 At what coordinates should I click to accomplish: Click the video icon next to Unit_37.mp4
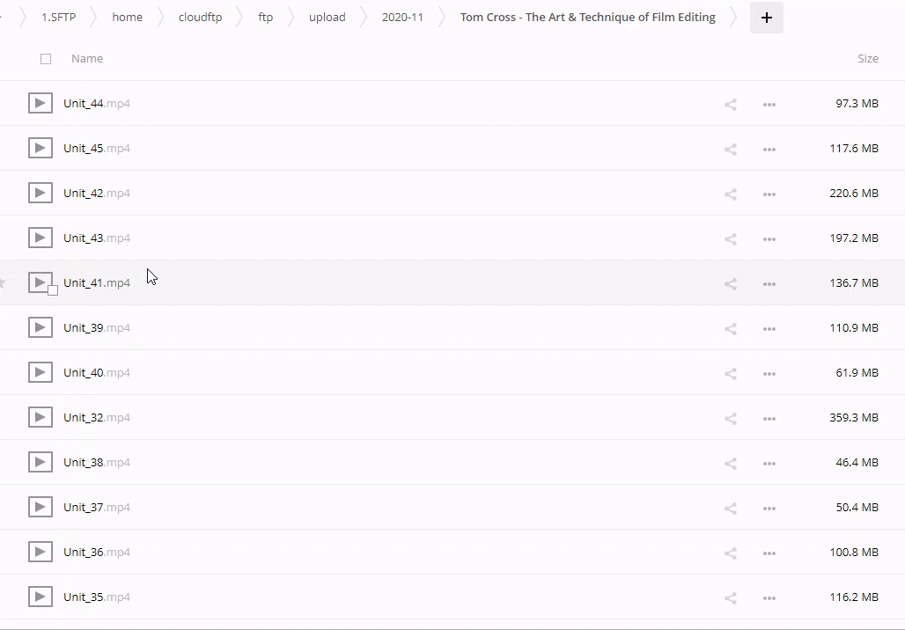point(40,507)
